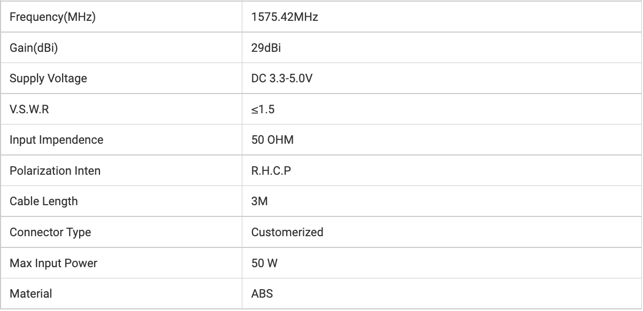
Task: Click the V.S.W.R label cell
Action: click(x=33, y=110)
